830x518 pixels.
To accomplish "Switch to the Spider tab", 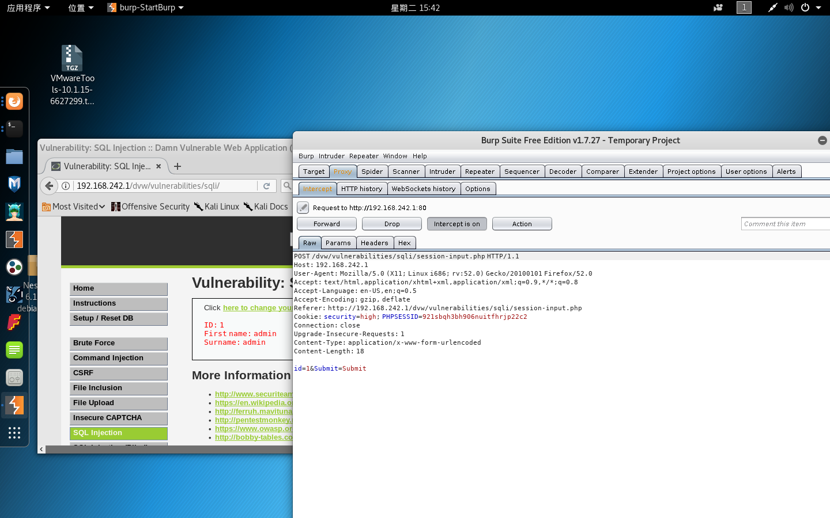I will [372, 172].
